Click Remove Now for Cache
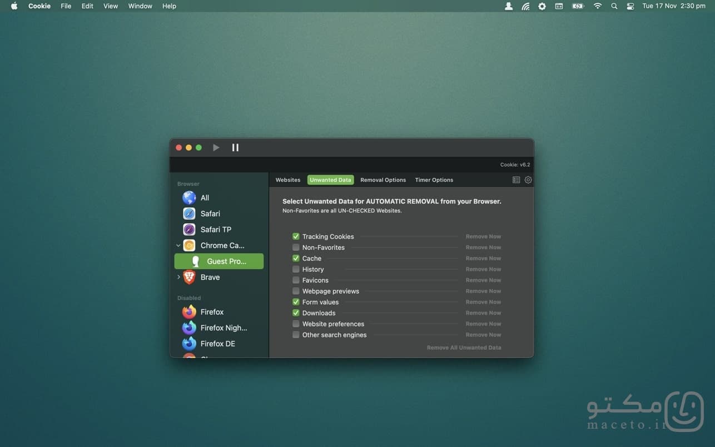The height and width of the screenshot is (447, 715). pyautogui.click(x=483, y=259)
